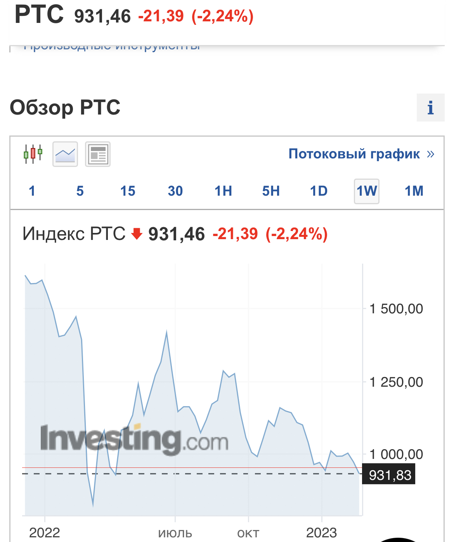Open the technical chart news-layout icon

98,154
